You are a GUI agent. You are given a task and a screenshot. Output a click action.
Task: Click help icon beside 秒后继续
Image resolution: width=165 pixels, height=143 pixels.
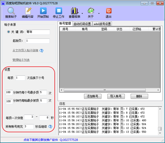(50, 126)
